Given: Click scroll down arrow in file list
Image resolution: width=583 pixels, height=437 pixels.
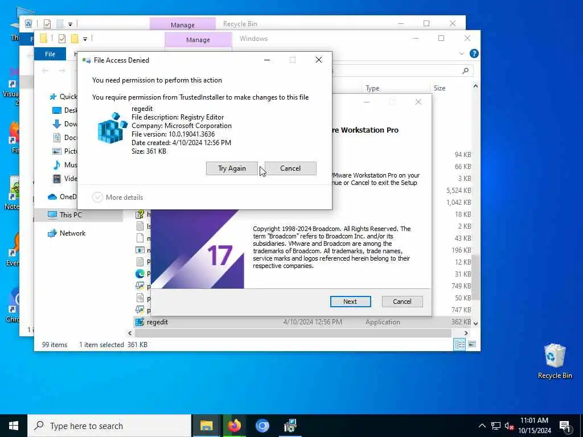Looking at the screenshot, I should pos(475,324).
